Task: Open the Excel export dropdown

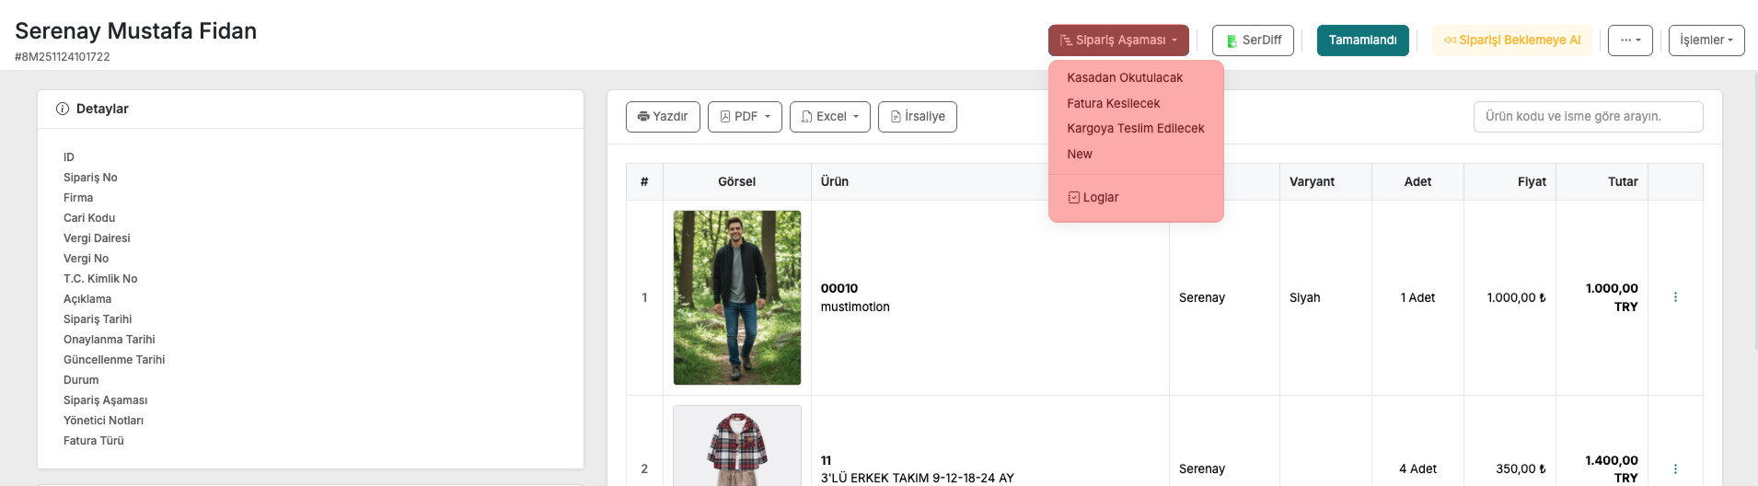Action: [x=829, y=117]
